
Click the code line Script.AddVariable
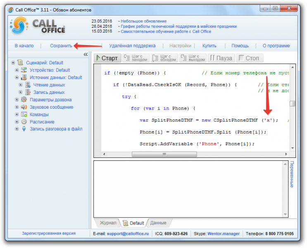point(197,144)
